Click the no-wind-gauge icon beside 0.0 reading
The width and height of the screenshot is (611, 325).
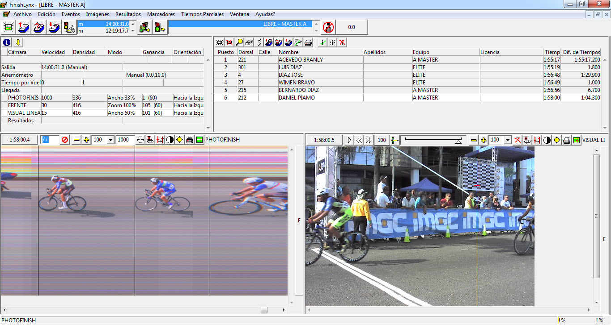(328, 27)
